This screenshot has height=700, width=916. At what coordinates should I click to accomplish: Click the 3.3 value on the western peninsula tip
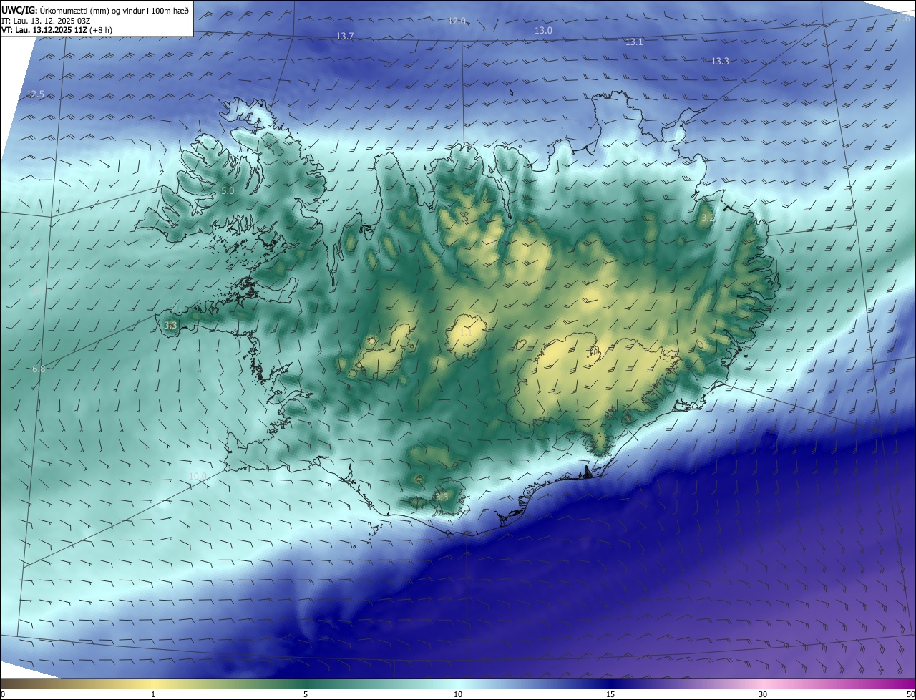[170, 325]
